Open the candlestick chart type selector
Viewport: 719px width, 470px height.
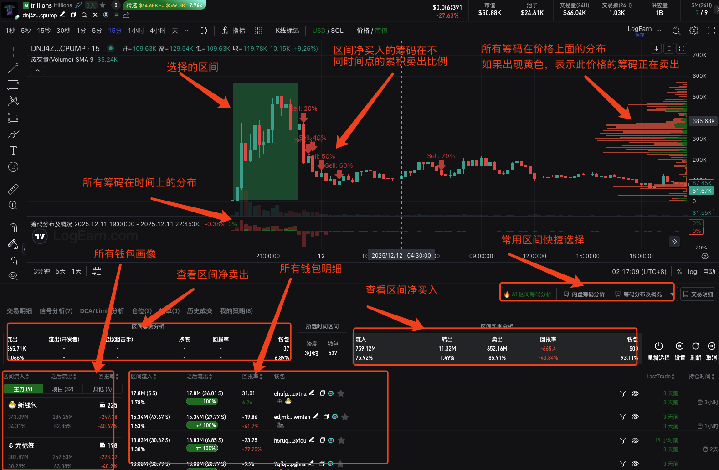(x=204, y=31)
